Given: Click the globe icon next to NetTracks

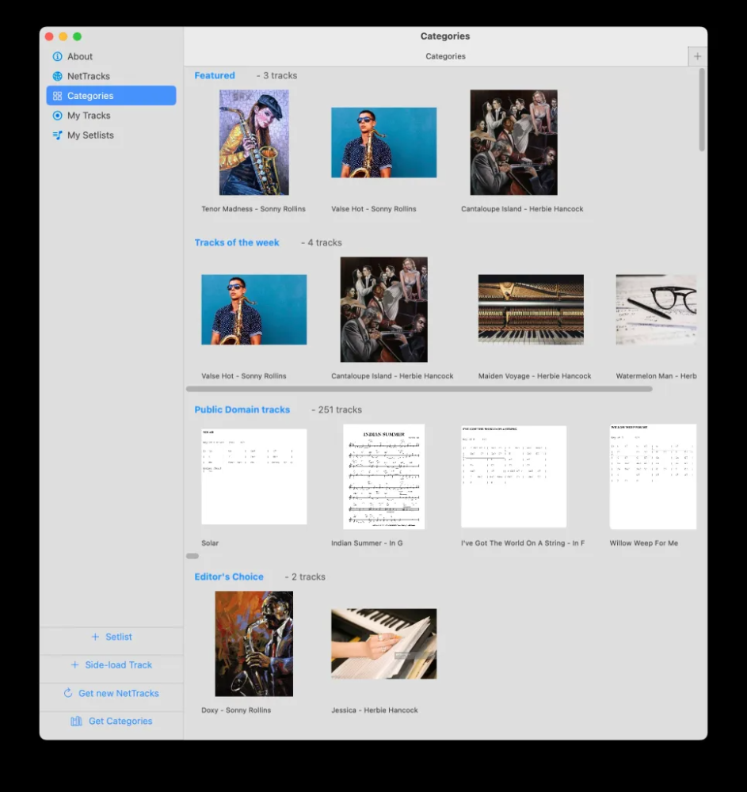Looking at the screenshot, I should [x=57, y=76].
